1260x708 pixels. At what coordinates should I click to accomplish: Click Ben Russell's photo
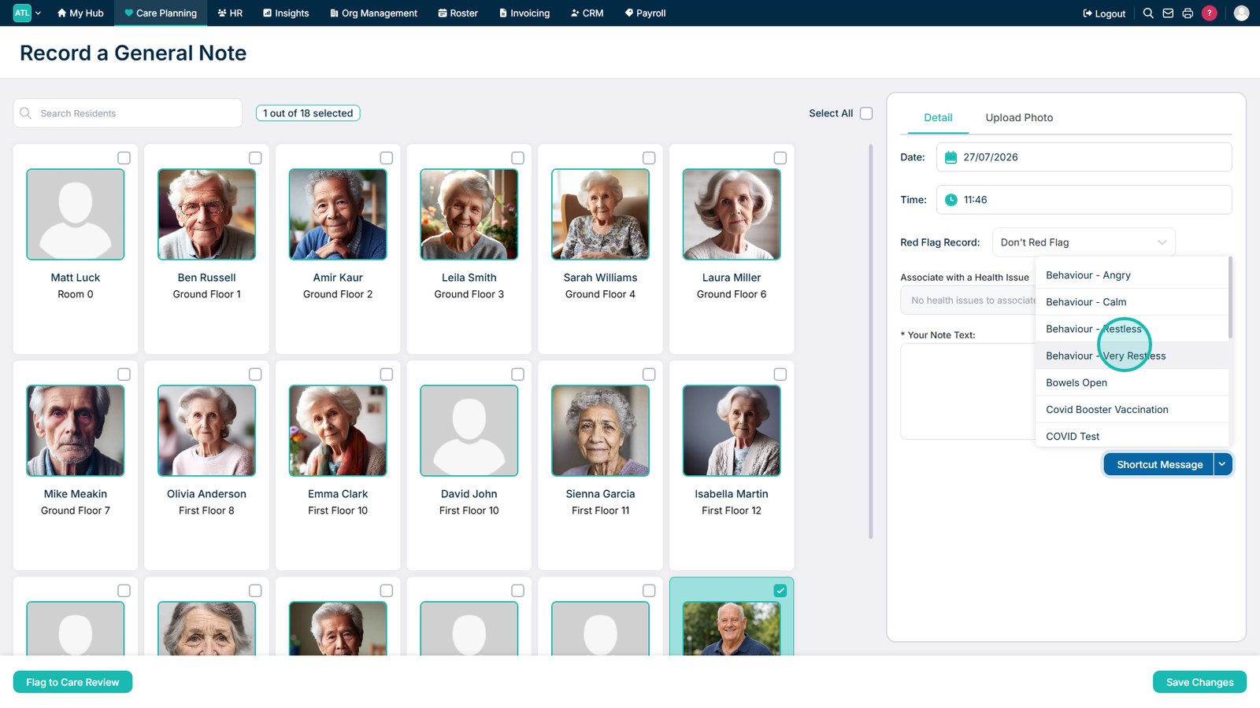pos(206,214)
